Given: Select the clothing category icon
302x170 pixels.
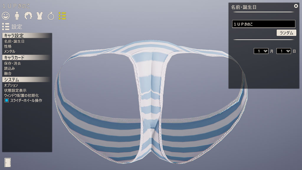Looking at the screenshot, I should coord(40,16).
